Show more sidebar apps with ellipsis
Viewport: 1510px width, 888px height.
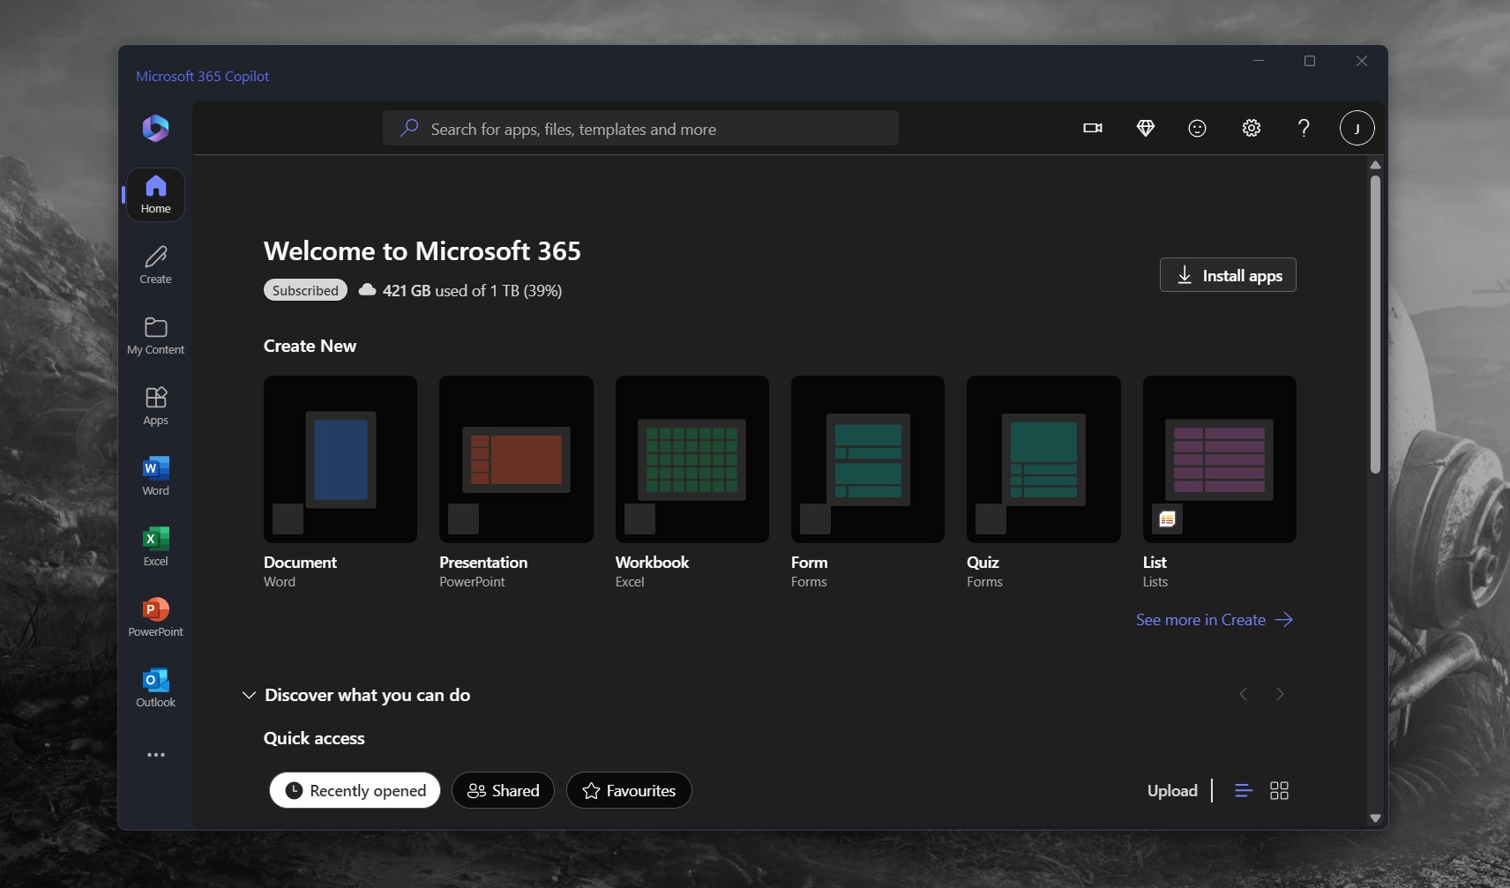click(155, 755)
